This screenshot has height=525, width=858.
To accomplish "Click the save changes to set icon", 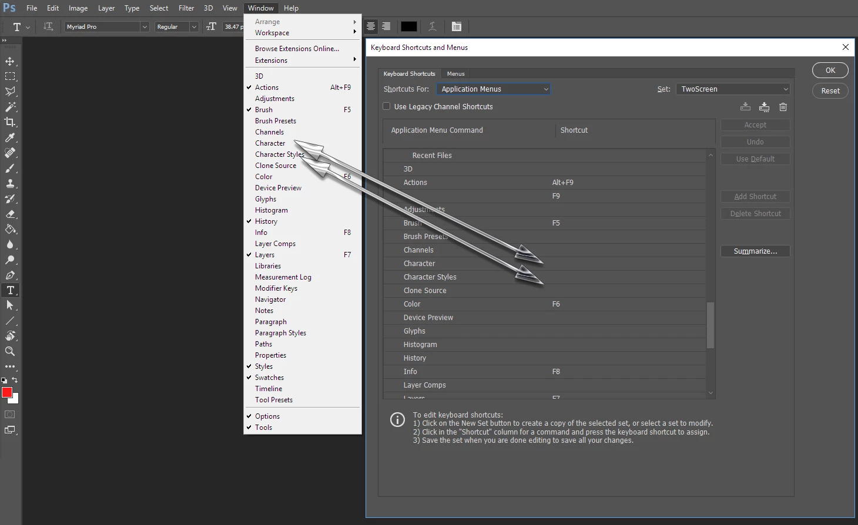I will tap(745, 107).
